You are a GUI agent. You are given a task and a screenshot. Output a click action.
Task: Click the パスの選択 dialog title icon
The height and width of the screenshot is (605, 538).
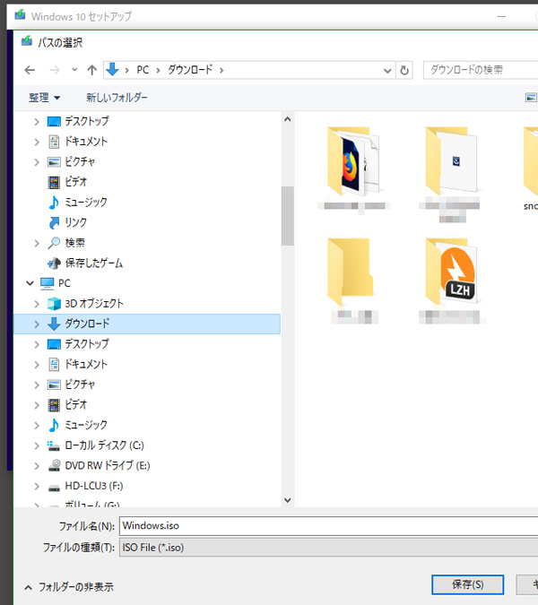click(x=27, y=41)
